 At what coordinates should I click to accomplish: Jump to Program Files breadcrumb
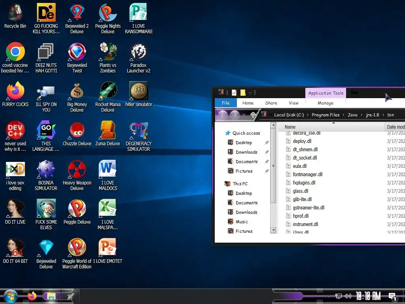point(326,115)
